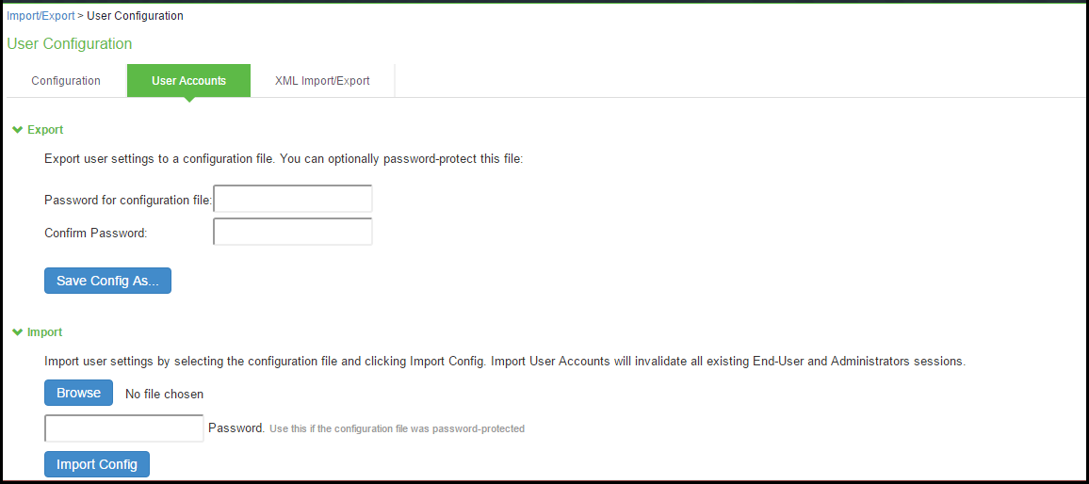Collapse the Export section chevron

[18, 130]
